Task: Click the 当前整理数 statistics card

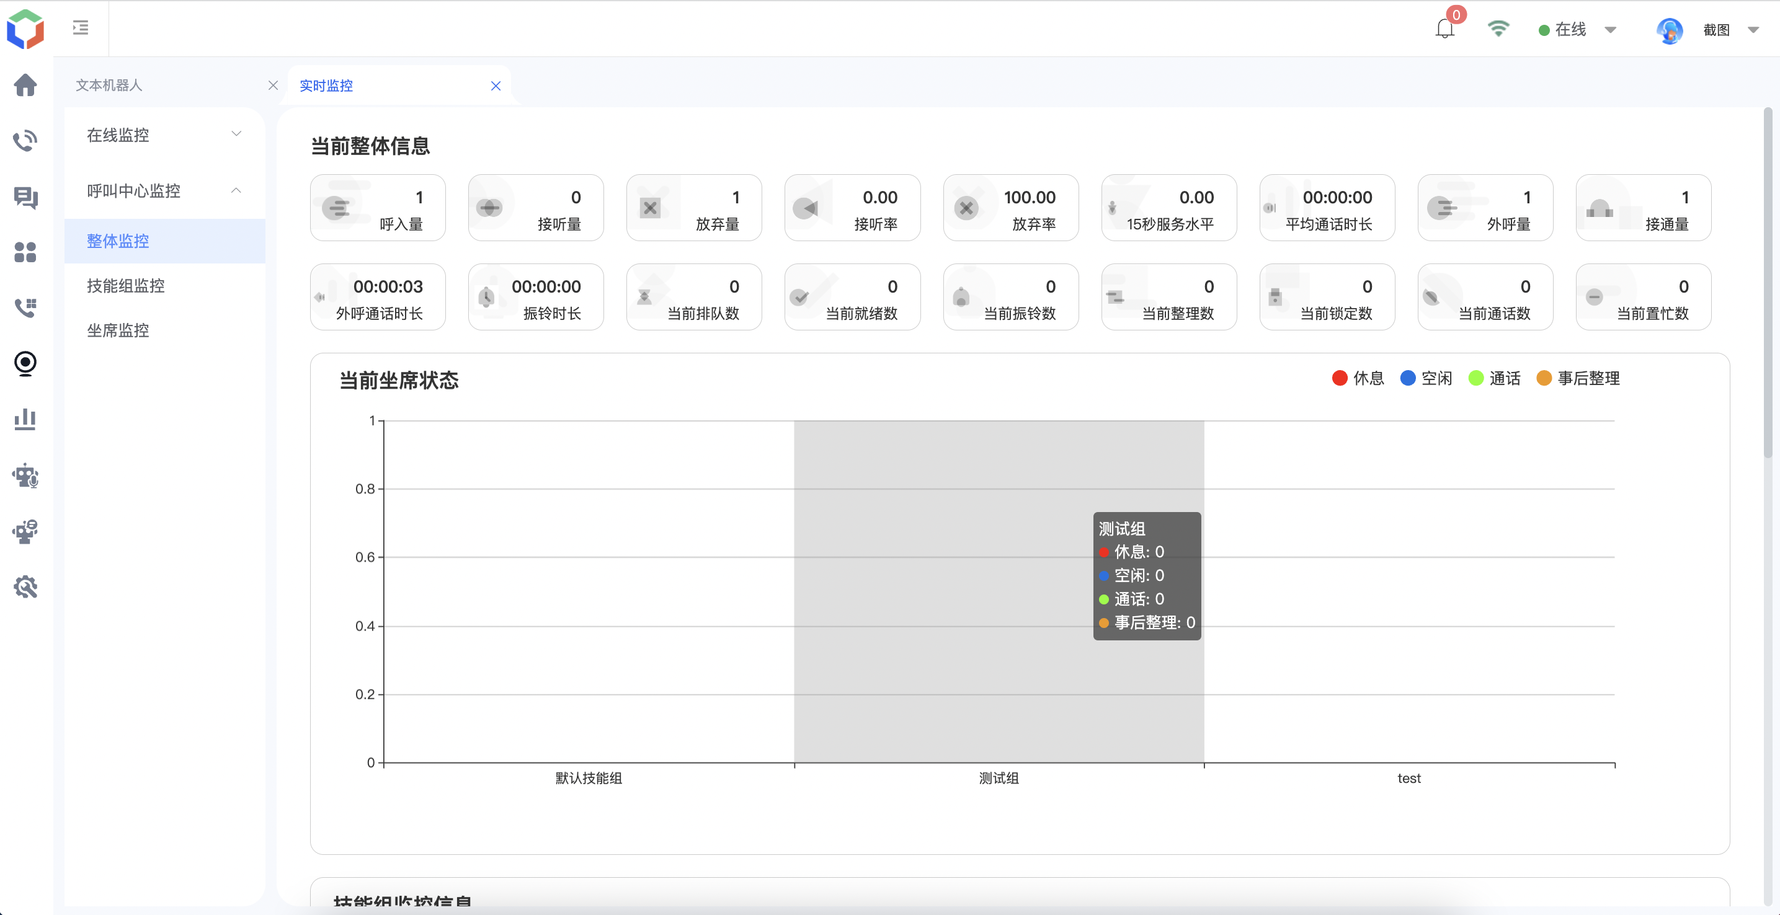Action: click(x=1168, y=297)
